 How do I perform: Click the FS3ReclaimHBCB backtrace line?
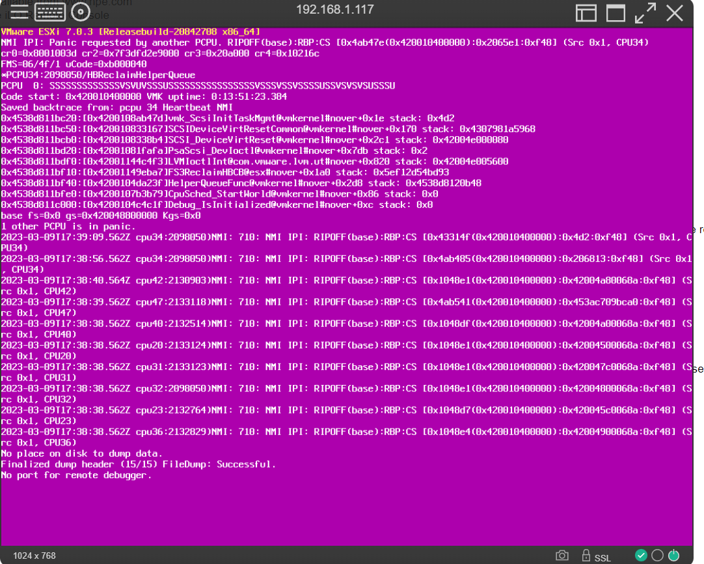tap(225, 172)
